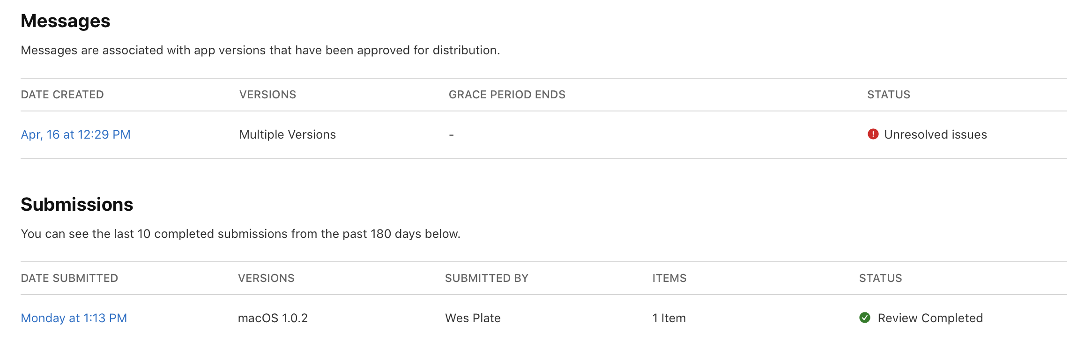Click the Submissions table VERSIONS column header

click(x=266, y=278)
